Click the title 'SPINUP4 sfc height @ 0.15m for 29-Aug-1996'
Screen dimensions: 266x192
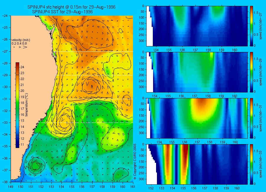72,7
